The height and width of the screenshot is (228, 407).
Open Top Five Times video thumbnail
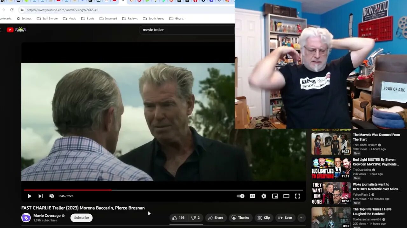(331, 218)
